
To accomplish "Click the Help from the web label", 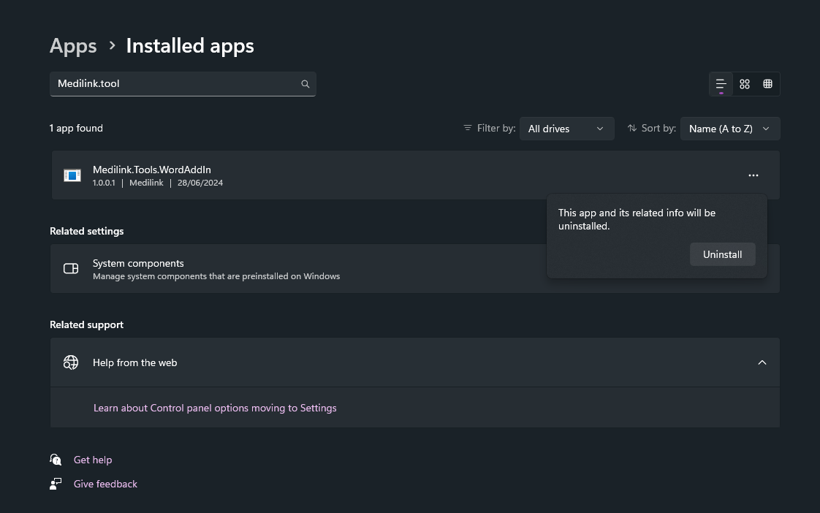I will coord(135,362).
